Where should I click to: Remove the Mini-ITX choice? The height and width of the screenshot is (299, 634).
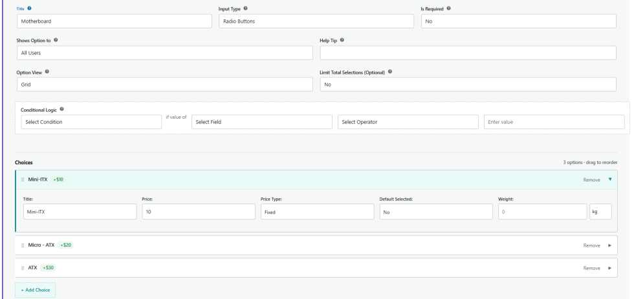[x=591, y=180]
